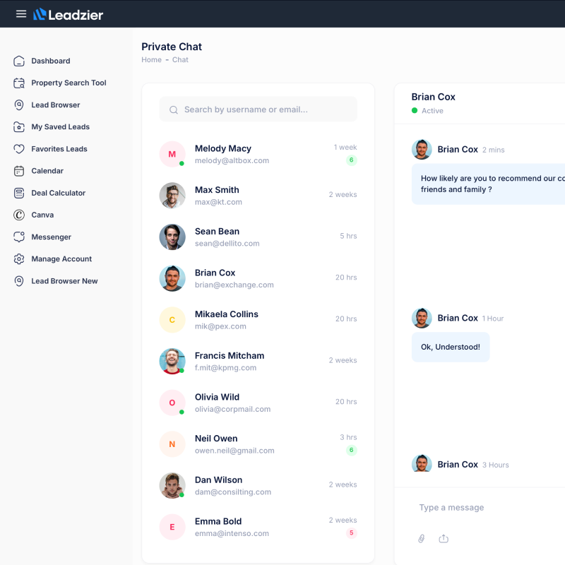This screenshot has height=565, width=565.
Task: Click the Manage Account gear icon
Action: pos(19,259)
